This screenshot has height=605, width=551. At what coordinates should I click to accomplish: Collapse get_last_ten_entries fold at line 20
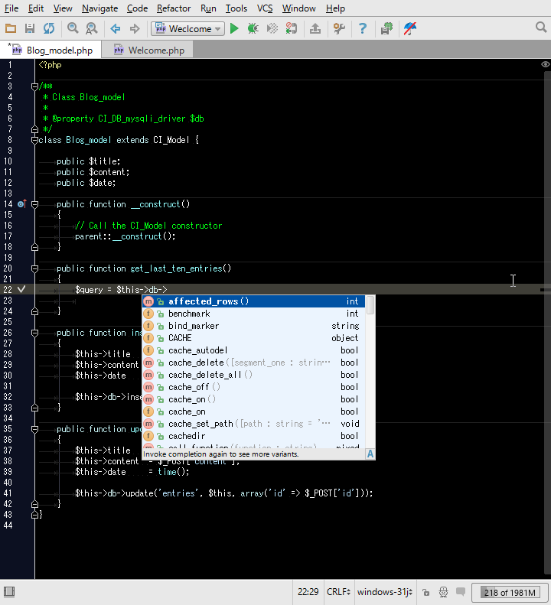(34, 268)
